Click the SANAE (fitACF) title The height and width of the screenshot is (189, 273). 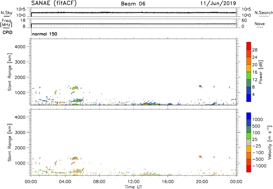pyautogui.click(x=54, y=3)
